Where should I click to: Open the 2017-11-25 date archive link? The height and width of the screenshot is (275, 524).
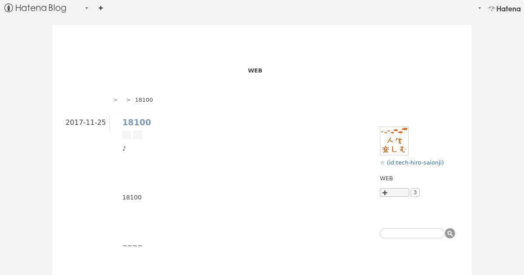(x=86, y=122)
